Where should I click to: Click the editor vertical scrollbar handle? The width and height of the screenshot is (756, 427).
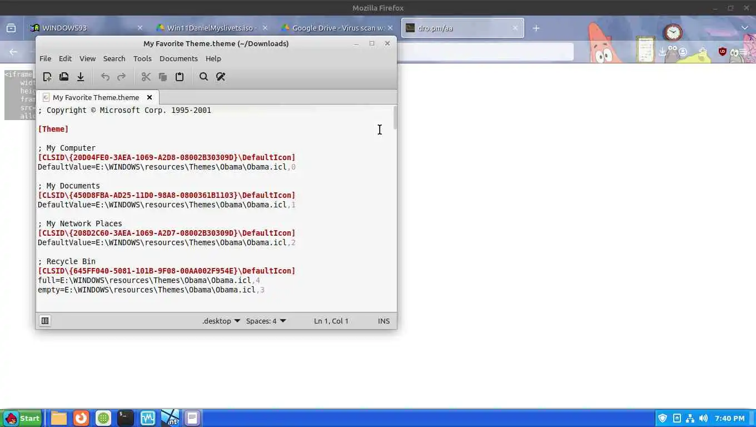pos(395,118)
